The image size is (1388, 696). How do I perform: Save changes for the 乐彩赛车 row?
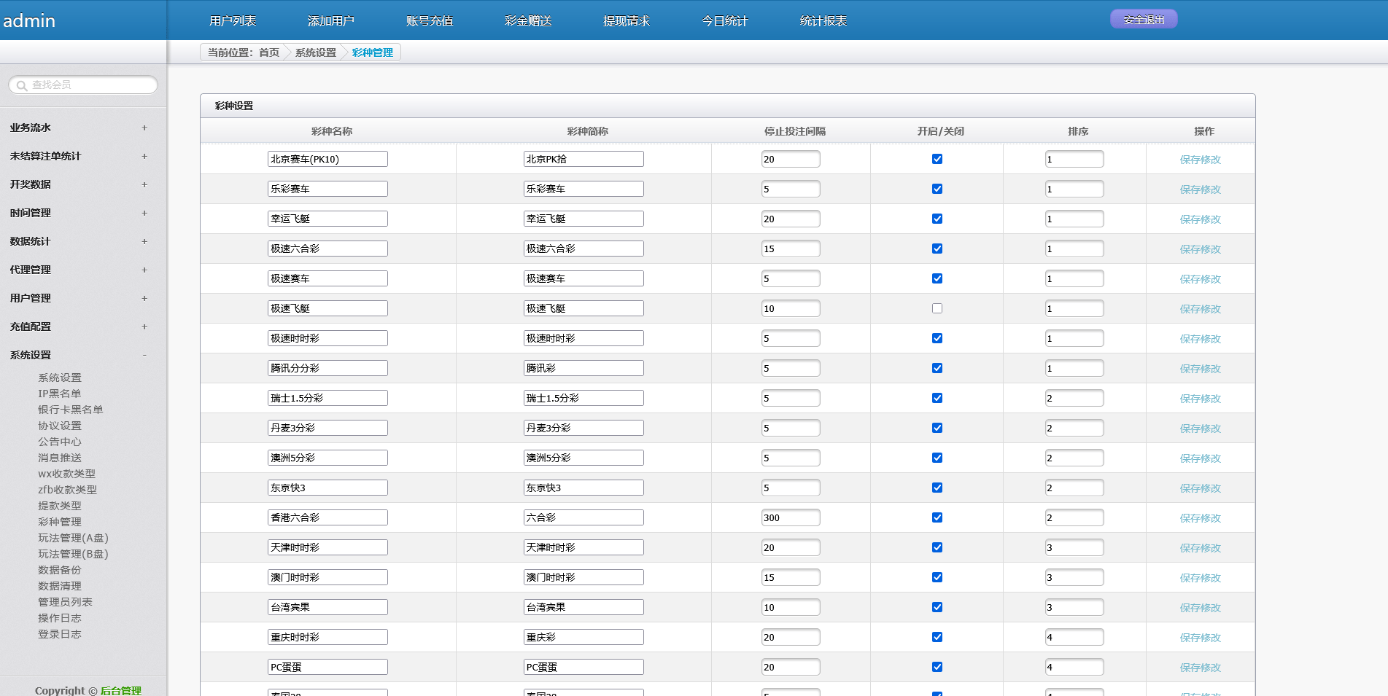pyautogui.click(x=1200, y=189)
